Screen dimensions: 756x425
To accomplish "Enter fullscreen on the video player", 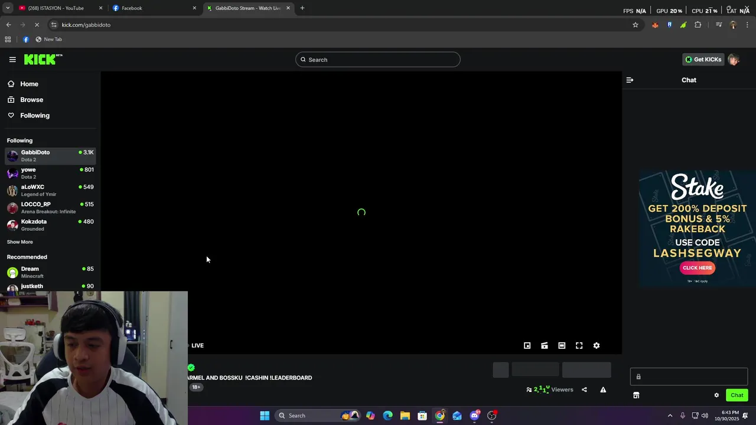I will [579, 346].
